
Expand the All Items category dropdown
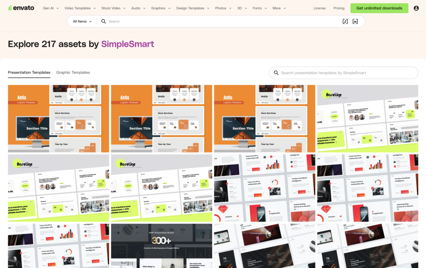pos(82,21)
